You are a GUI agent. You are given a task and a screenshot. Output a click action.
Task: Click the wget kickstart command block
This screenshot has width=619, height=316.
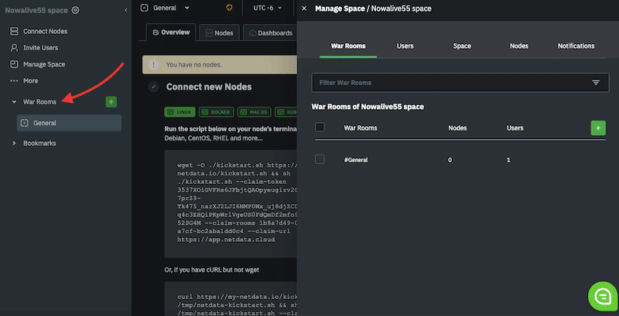pos(231,204)
